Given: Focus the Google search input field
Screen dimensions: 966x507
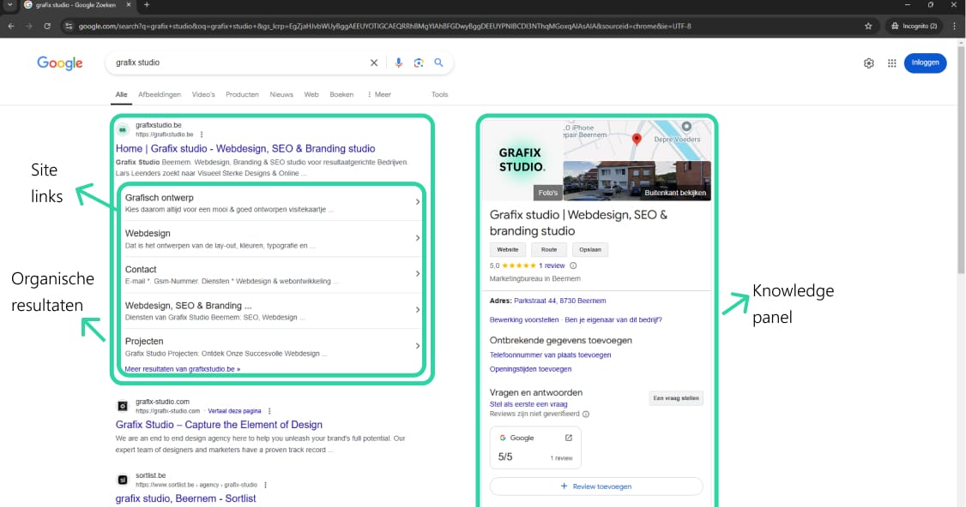Looking at the screenshot, I should tap(238, 63).
